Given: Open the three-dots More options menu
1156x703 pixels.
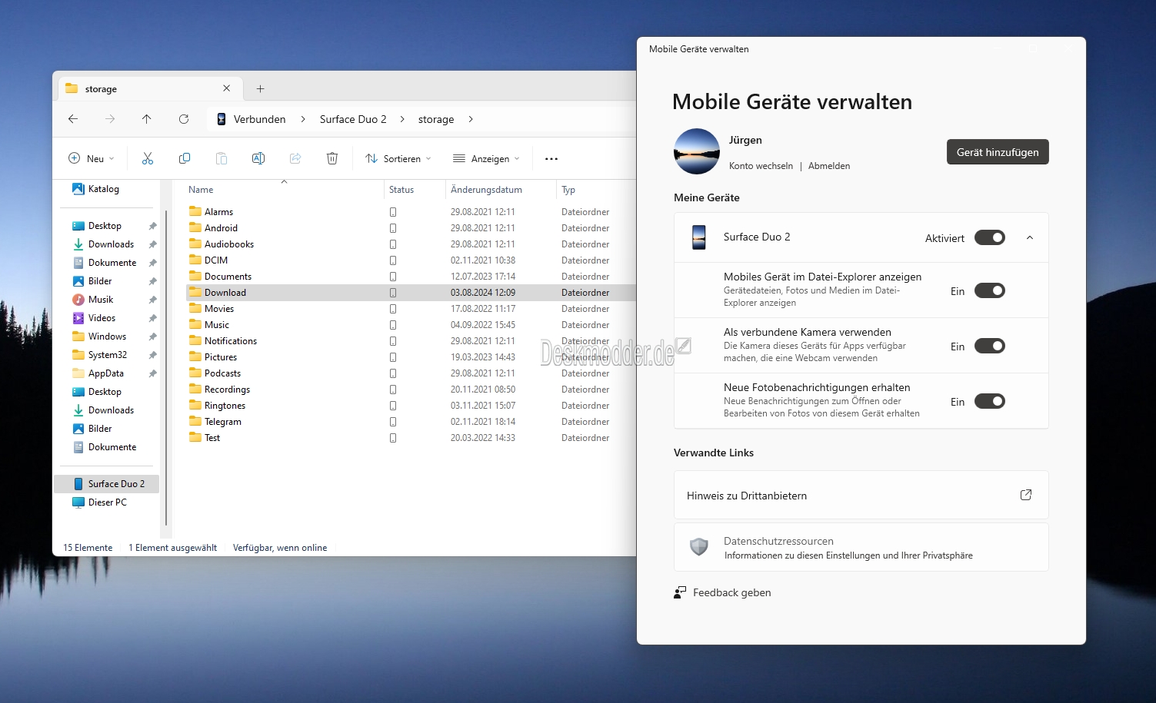Looking at the screenshot, I should click(551, 159).
